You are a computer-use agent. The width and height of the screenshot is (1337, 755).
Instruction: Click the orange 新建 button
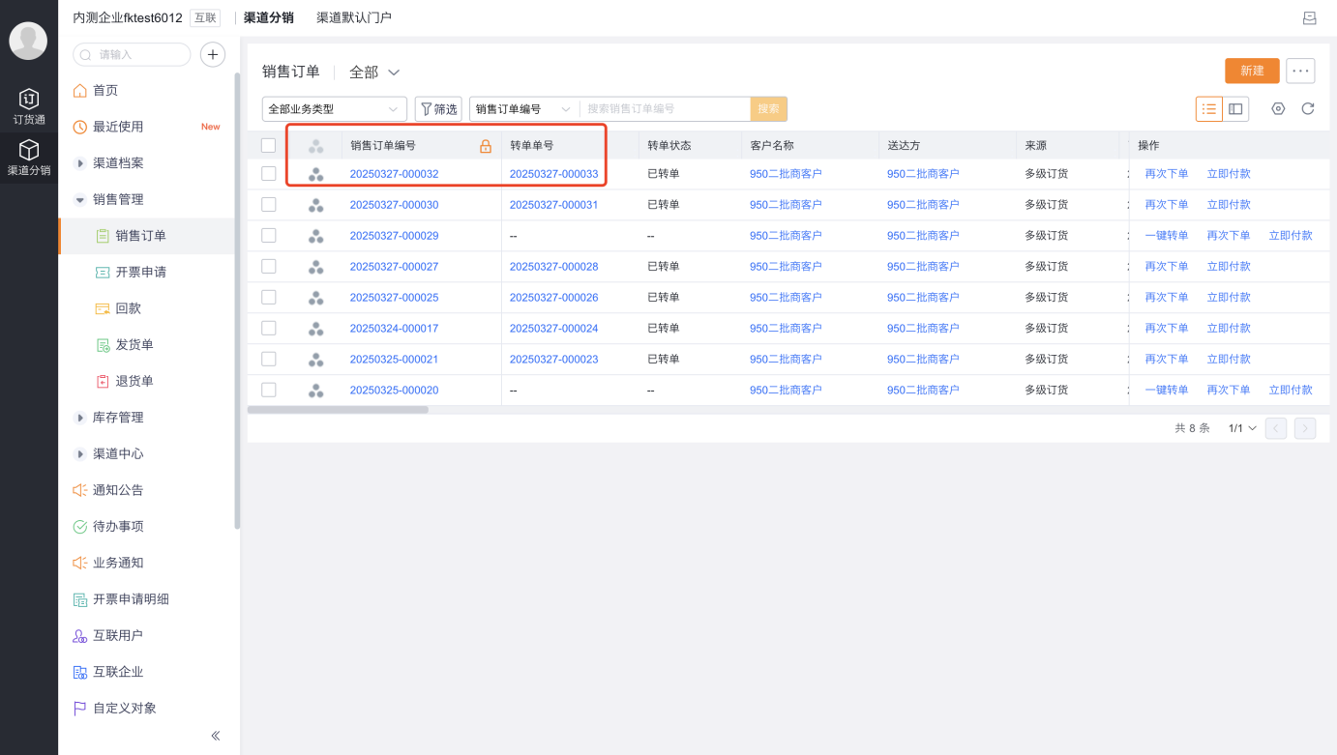1252,71
